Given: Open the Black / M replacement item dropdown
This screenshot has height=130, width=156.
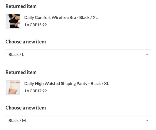Looking at the screenshot, I should pyautogui.click(x=78, y=120).
